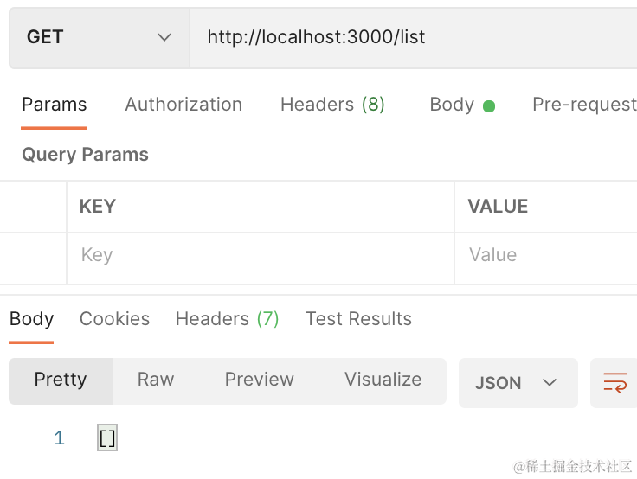The image size is (637, 479).
Task: Switch response view to Preview
Action: [x=259, y=380]
